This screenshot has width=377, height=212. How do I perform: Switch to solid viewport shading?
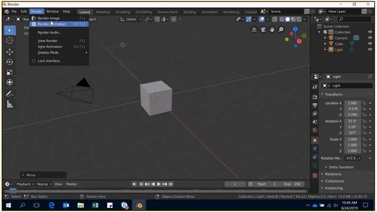pyautogui.click(x=287, y=19)
